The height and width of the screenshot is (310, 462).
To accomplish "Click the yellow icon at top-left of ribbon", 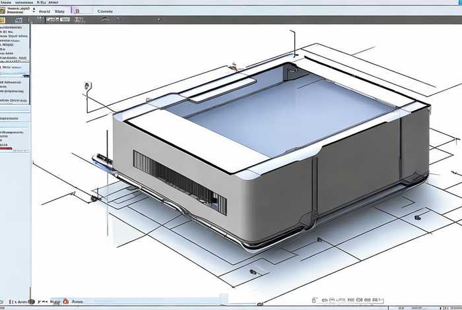I will pos(4,12).
